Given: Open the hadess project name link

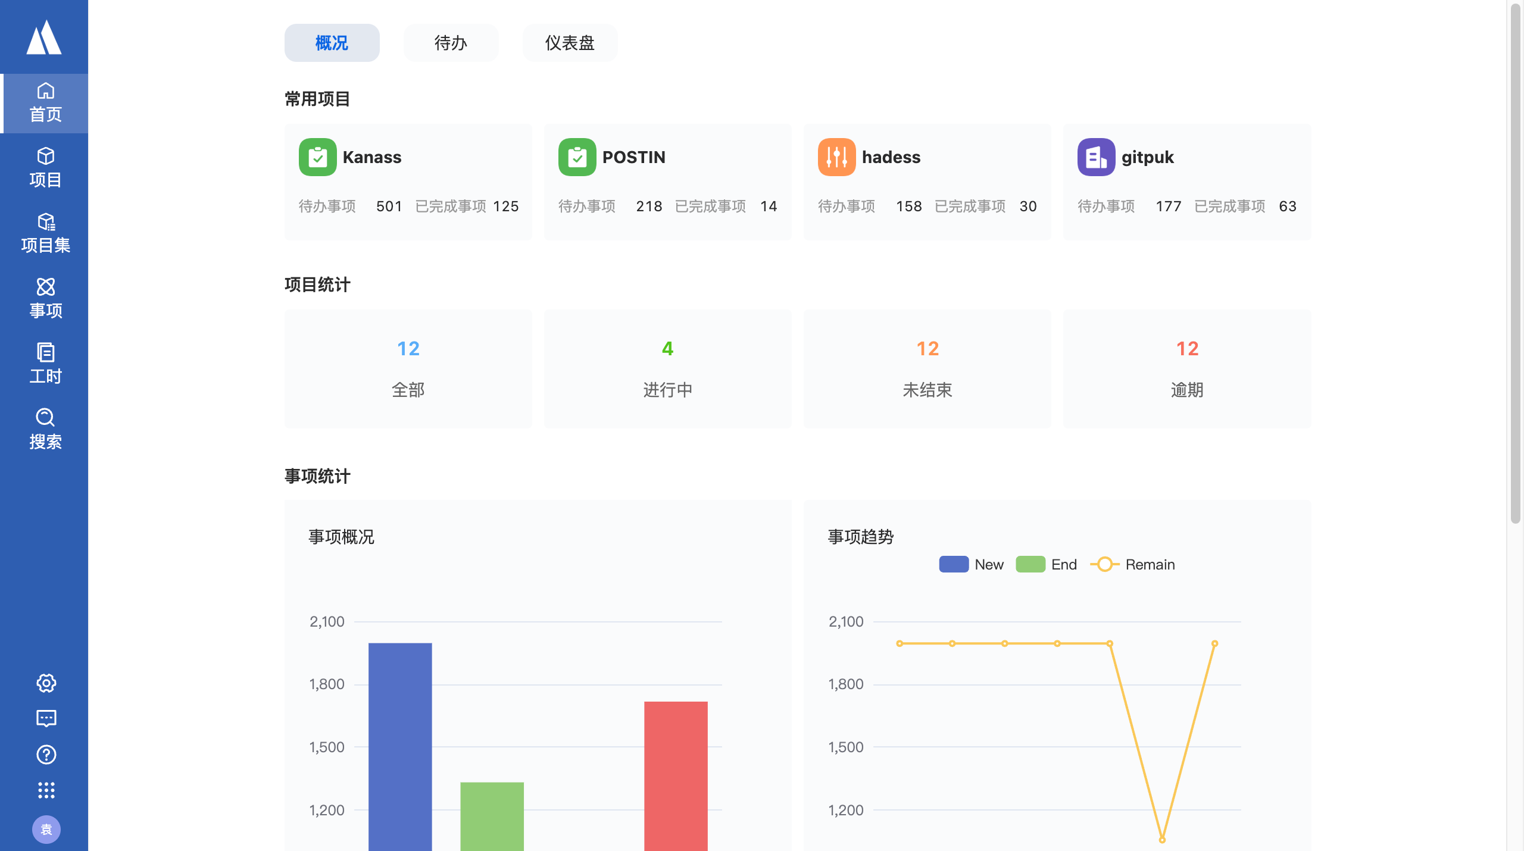Looking at the screenshot, I should click(x=891, y=157).
